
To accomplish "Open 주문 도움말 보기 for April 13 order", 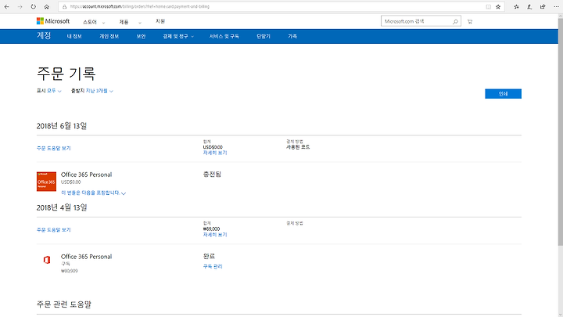I will pyautogui.click(x=53, y=229).
